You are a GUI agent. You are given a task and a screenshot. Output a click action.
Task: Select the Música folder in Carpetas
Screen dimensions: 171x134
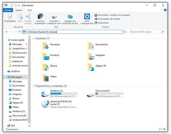click(49, 68)
